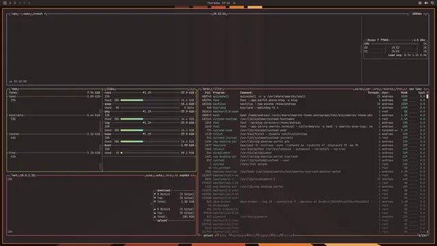The width and height of the screenshot is (437, 246).
Task: Click the MemB column header
Action: [x=404, y=93]
